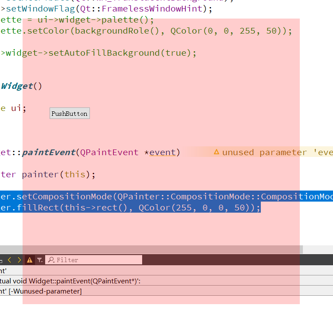
Task: Select the issue row '[-Wunused-parameter]'
Action: [x=166, y=291]
